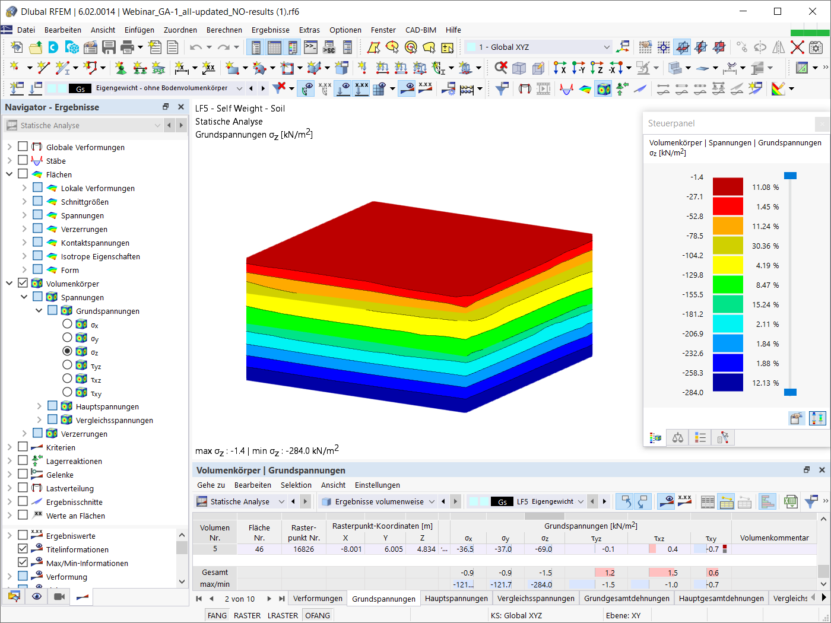Click Selektion in the table menu
Viewport: 831px width, 623px height.
pyautogui.click(x=296, y=485)
